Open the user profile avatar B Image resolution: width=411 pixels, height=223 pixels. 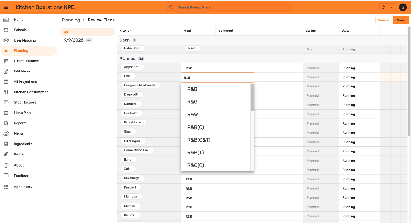[x=403, y=7]
